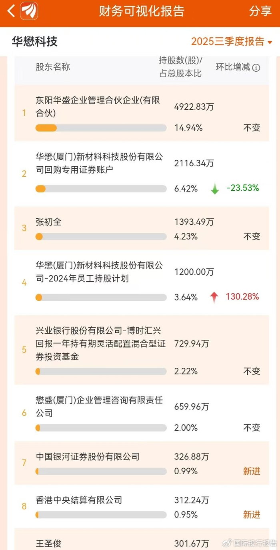Viewport: 280px width, 550px height.
Task: Tap 中国银河证券股份有限公司 shareholder name
Action: [88, 456]
